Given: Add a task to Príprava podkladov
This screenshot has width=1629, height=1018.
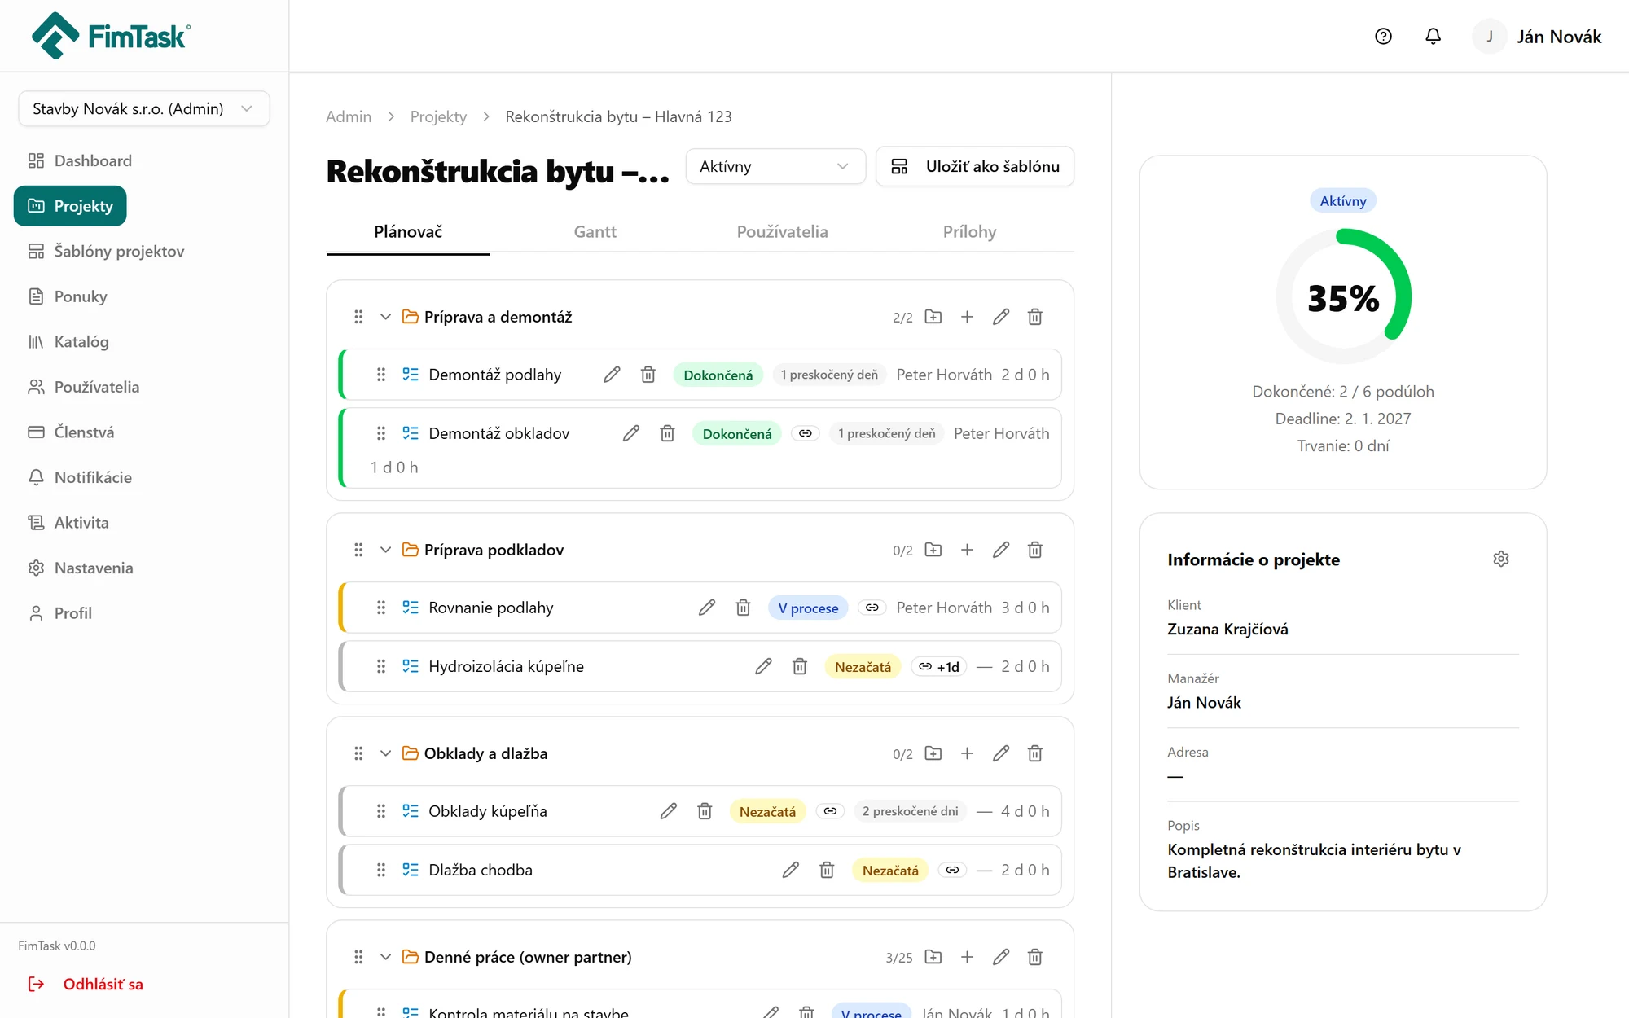Looking at the screenshot, I should pyautogui.click(x=967, y=550).
